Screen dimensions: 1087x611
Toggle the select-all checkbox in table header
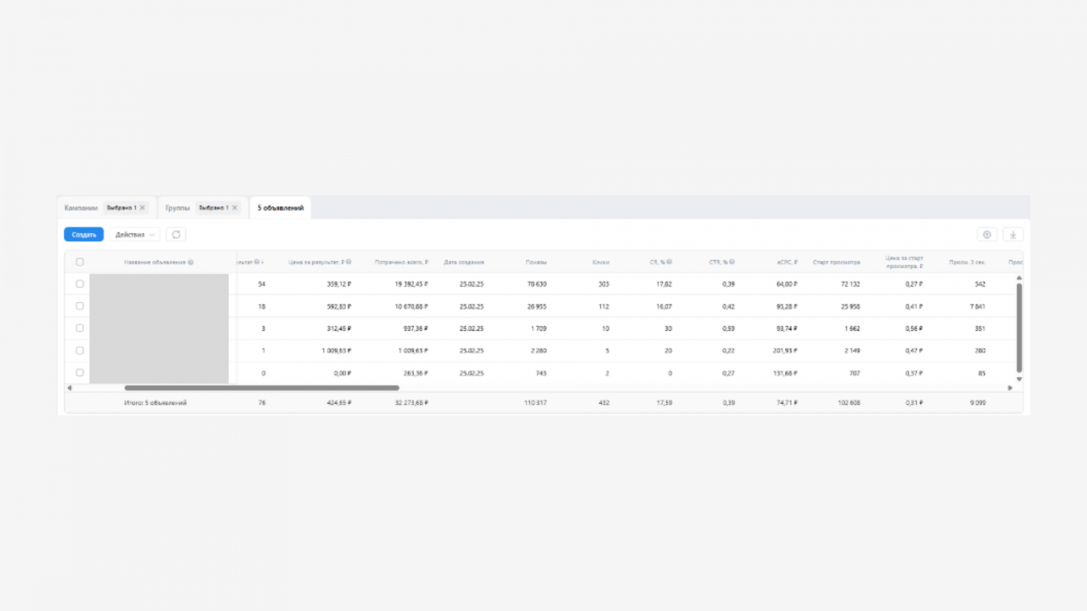79,262
